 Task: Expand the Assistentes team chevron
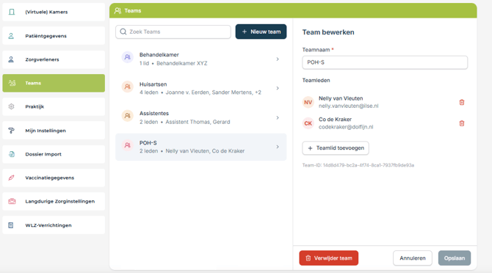(x=278, y=117)
